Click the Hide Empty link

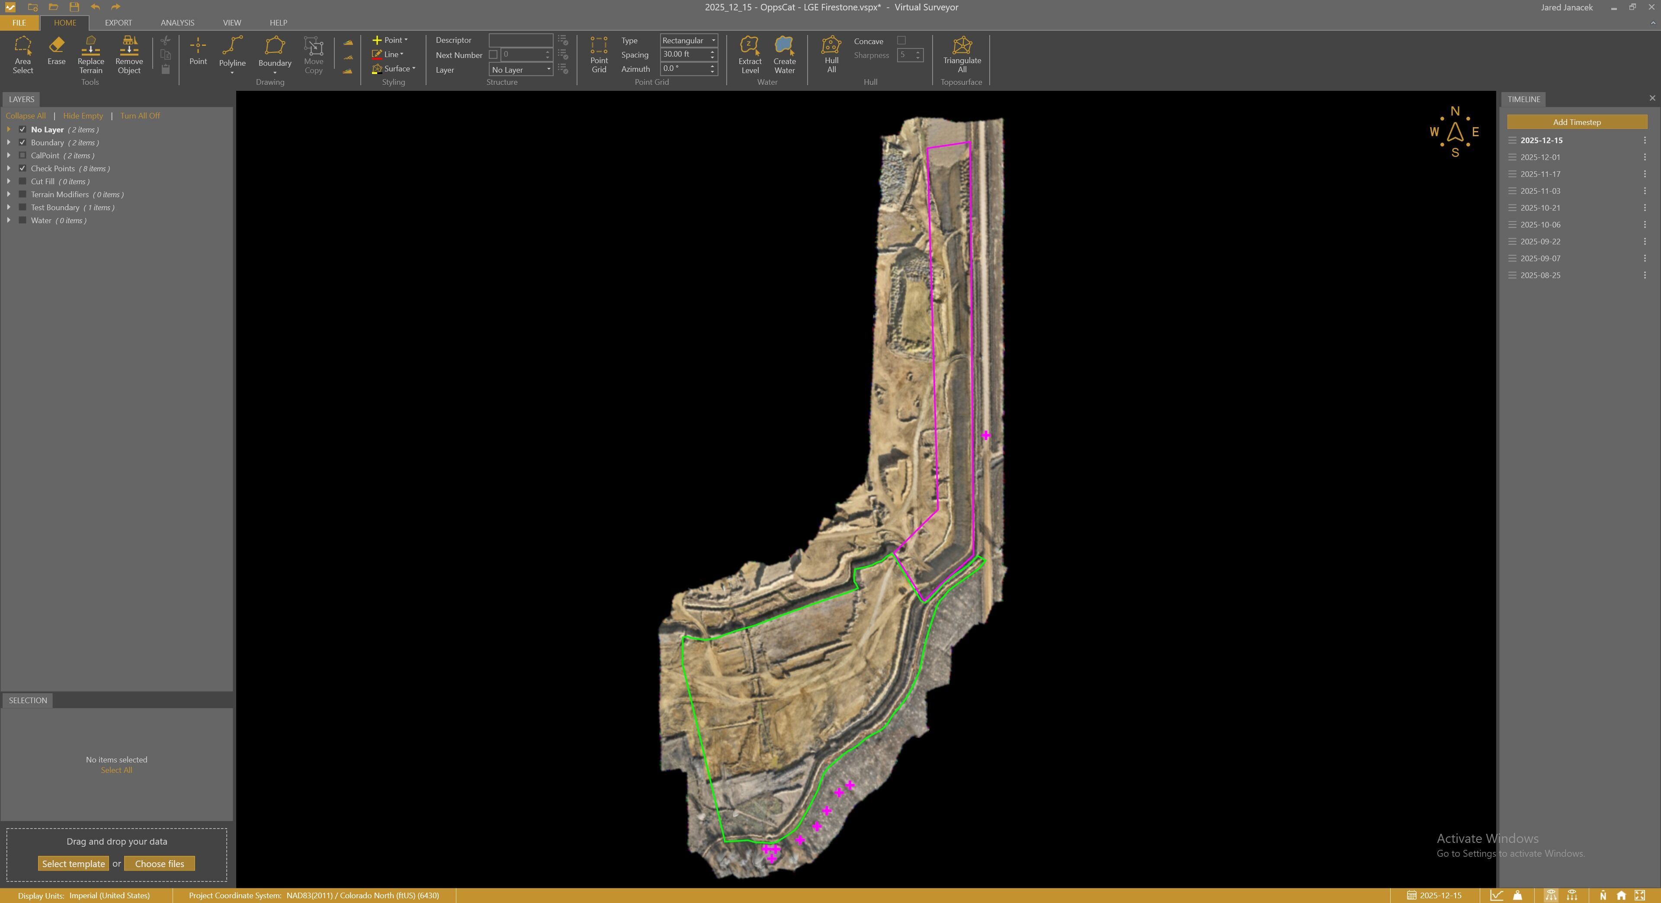[x=83, y=115]
